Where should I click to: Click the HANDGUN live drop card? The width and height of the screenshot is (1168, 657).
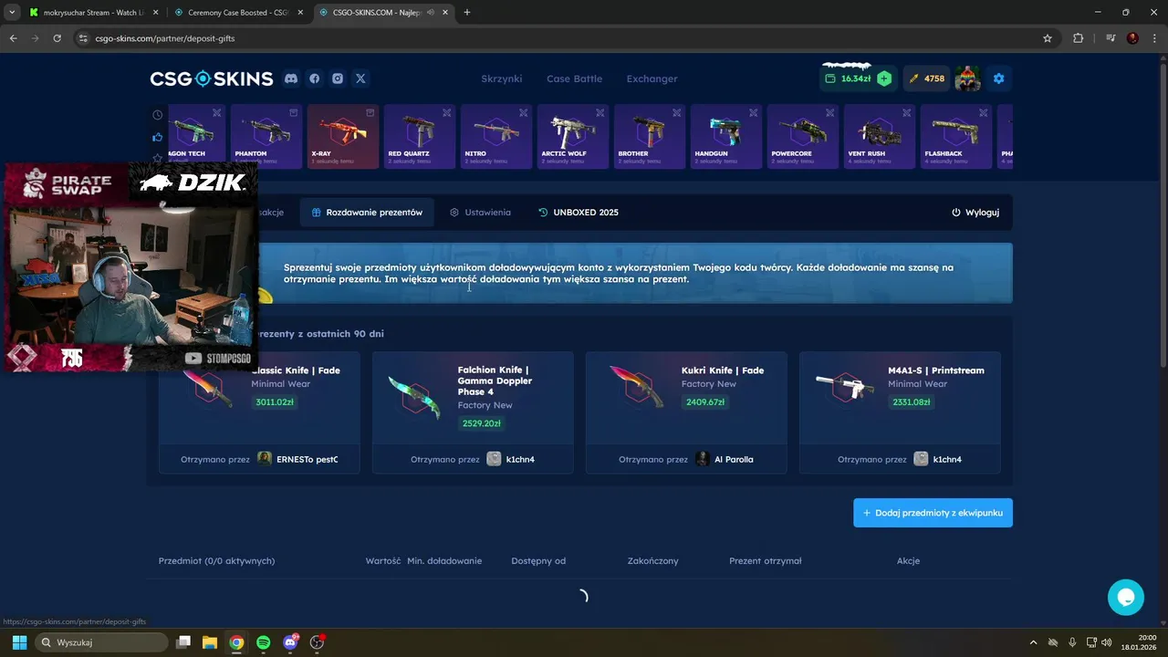click(x=726, y=137)
